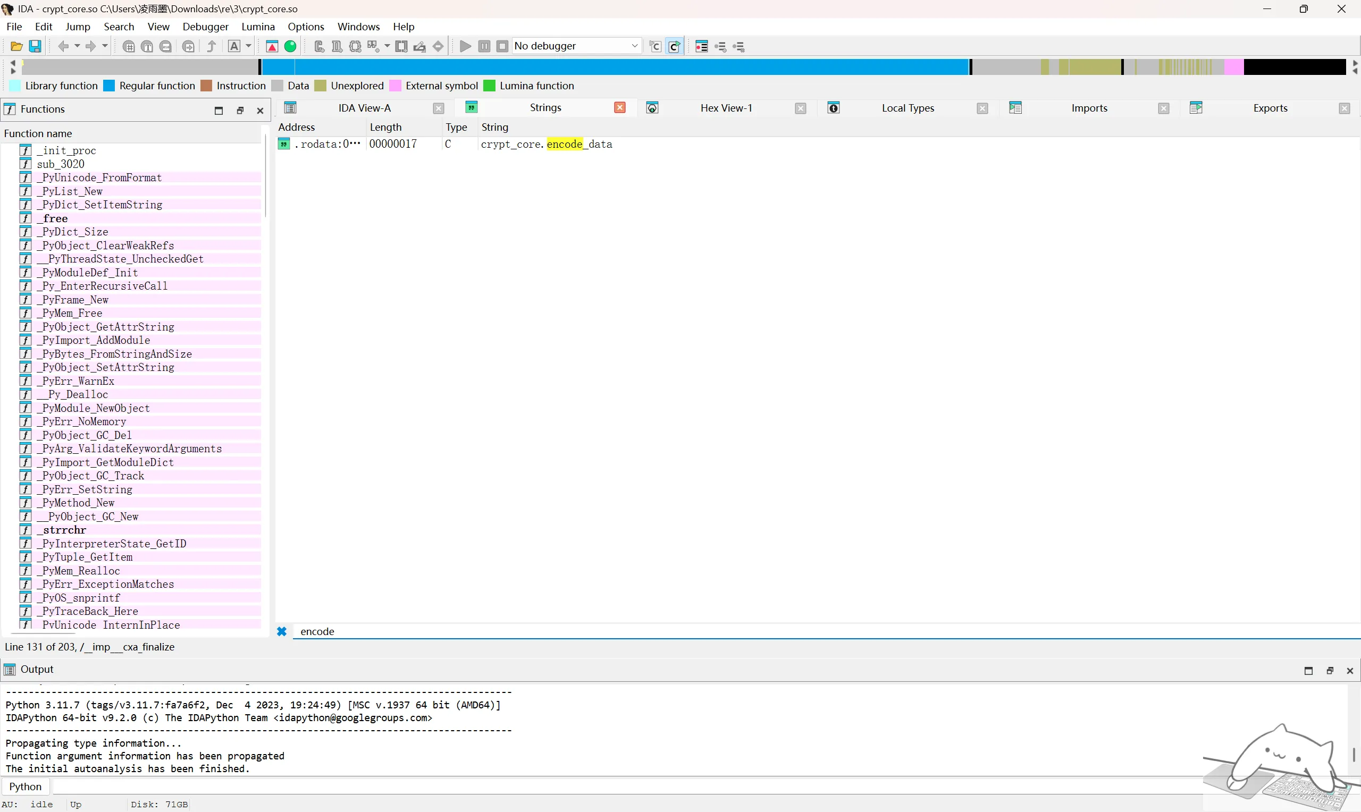Switch to the IDA View-A tab

pos(365,108)
